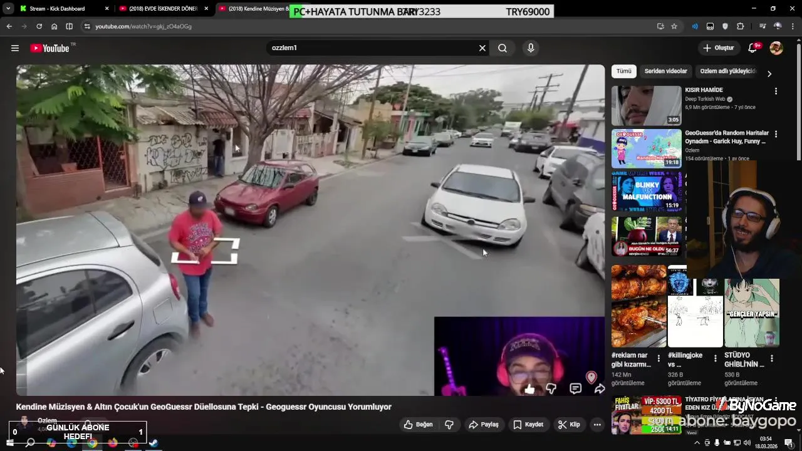Show more filter chips with right chevron
Image resolution: width=802 pixels, height=451 pixels.
769,73
